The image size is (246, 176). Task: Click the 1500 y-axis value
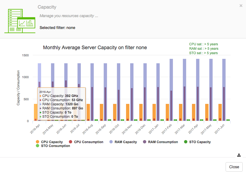click(x=25, y=55)
